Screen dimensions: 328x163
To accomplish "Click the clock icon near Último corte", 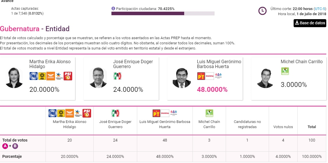I will pos(262,11).
